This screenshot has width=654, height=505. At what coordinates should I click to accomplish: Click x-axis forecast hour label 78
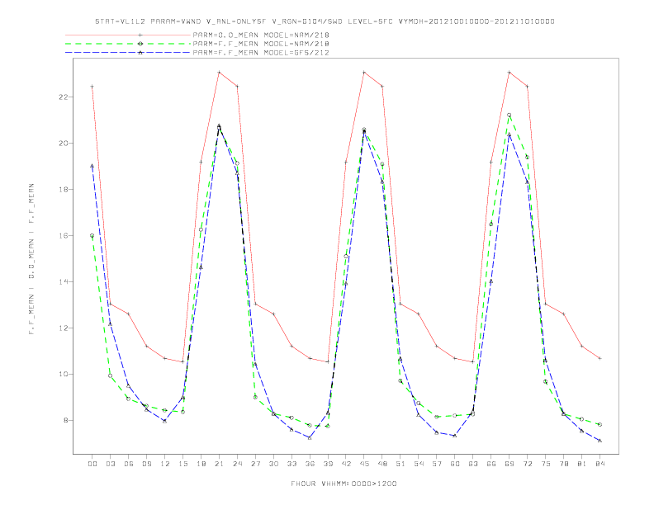tap(564, 464)
